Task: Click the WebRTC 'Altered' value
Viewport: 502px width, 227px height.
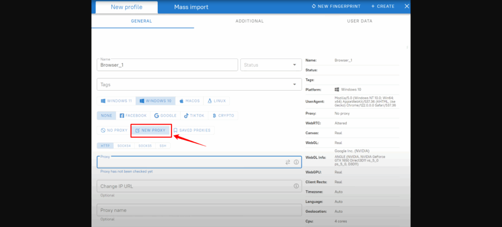Action: pos(341,123)
